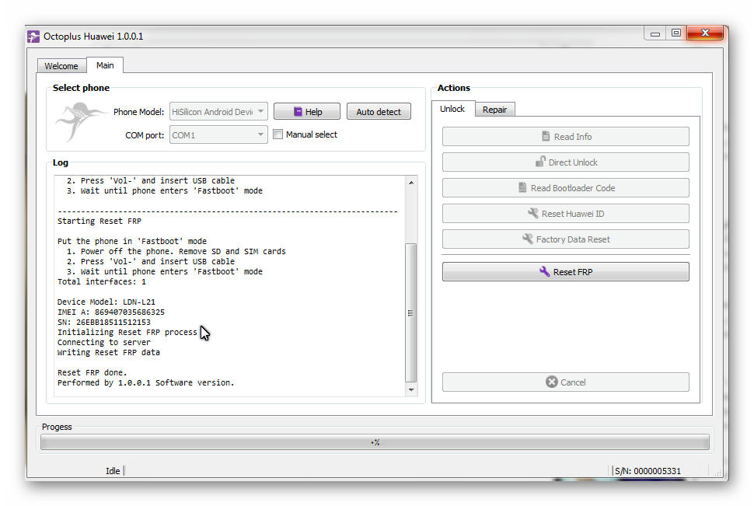Click the Idle status bar text
The image size is (754, 506).
113,471
